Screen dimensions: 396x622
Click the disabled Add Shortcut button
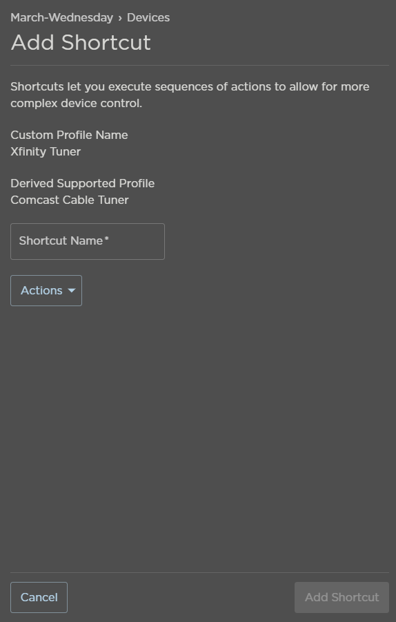pos(341,597)
